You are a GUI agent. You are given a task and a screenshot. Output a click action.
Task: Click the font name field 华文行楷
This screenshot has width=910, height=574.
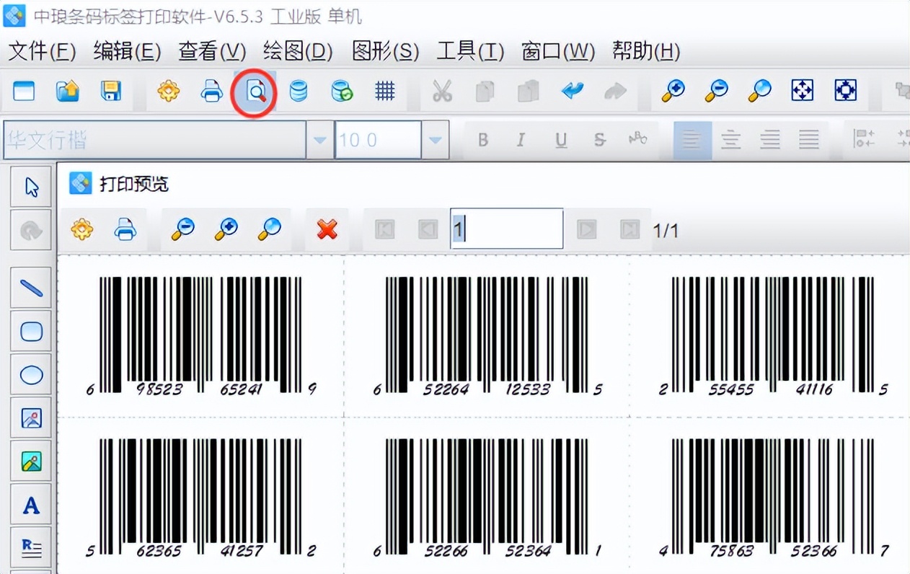tap(155, 140)
